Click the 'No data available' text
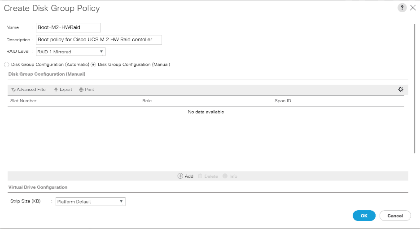 (206, 112)
